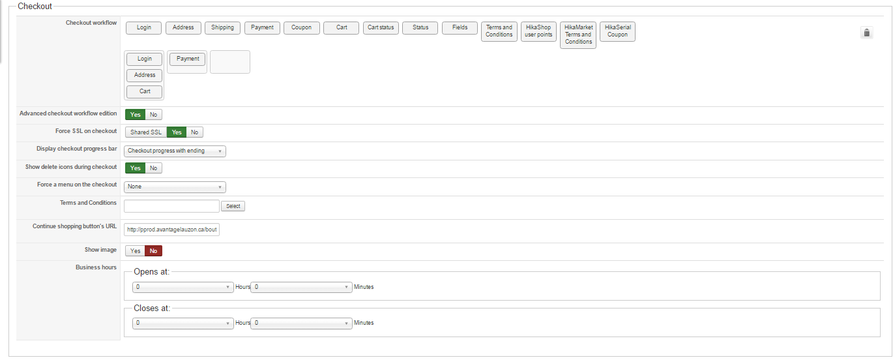
Task: Pick the HikaShop user points block
Action: pyautogui.click(x=538, y=31)
